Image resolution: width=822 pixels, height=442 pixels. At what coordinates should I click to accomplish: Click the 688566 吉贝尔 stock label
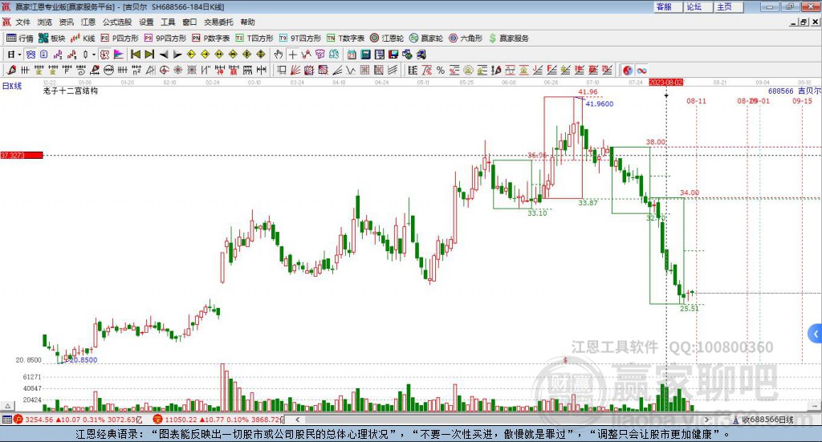[x=794, y=91]
